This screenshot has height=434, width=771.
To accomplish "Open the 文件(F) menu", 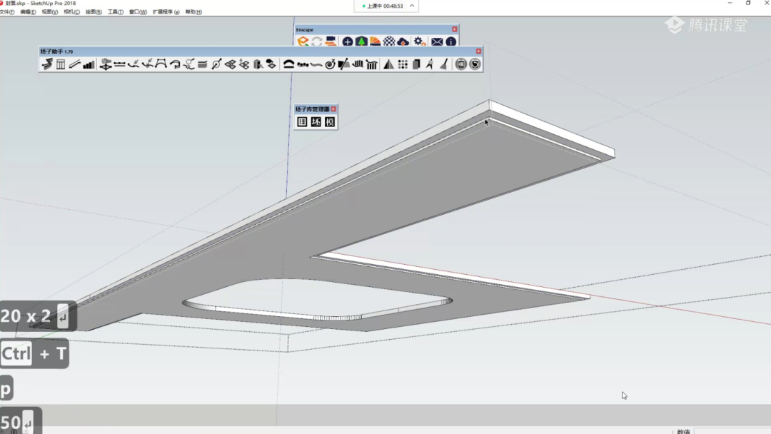I will point(7,12).
